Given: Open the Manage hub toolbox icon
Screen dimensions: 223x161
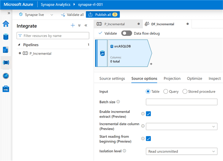Looking at the screenshot, I should [6, 89].
